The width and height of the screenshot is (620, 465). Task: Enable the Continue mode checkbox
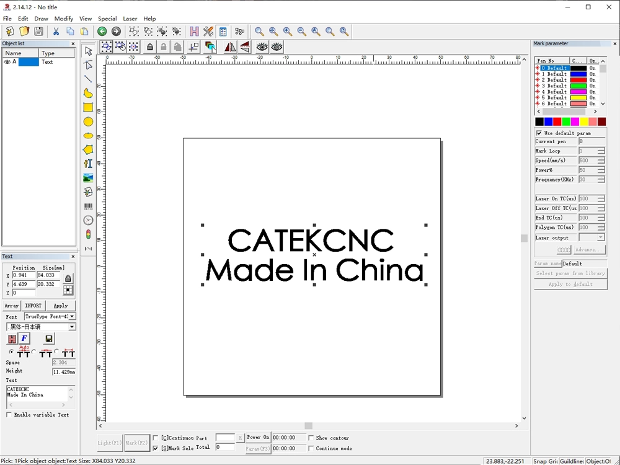click(x=311, y=448)
